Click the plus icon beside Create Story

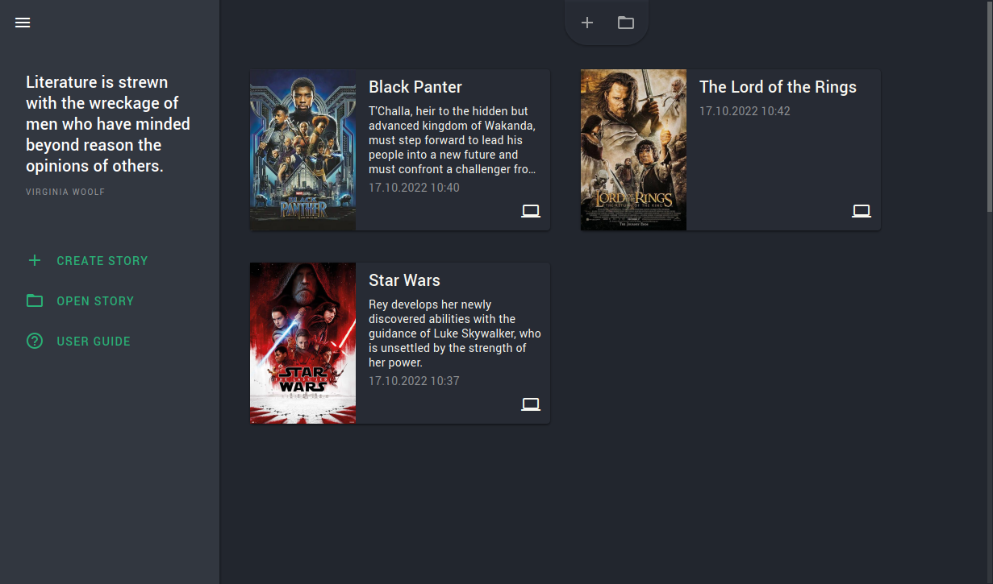(x=35, y=260)
